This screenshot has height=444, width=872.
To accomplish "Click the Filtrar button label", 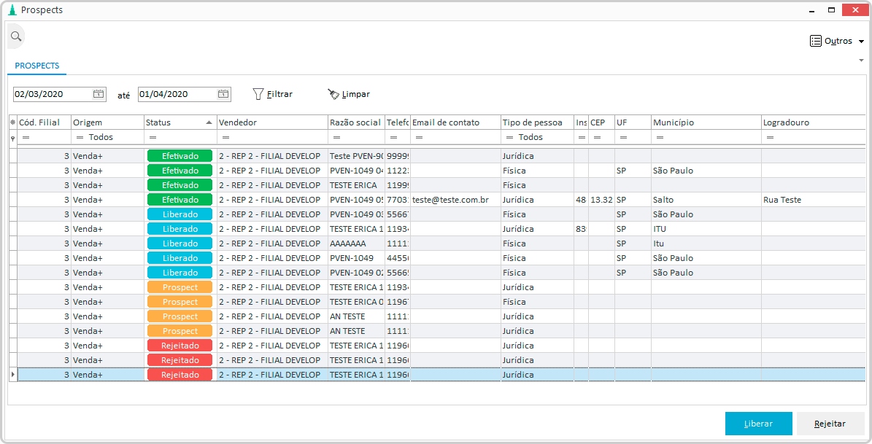I will click(x=279, y=95).
